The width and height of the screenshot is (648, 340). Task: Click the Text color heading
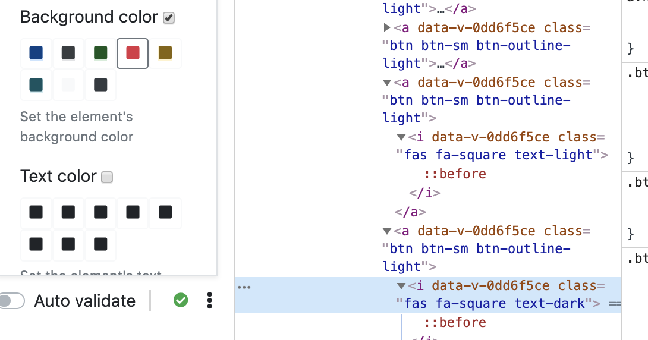(58, 177)
